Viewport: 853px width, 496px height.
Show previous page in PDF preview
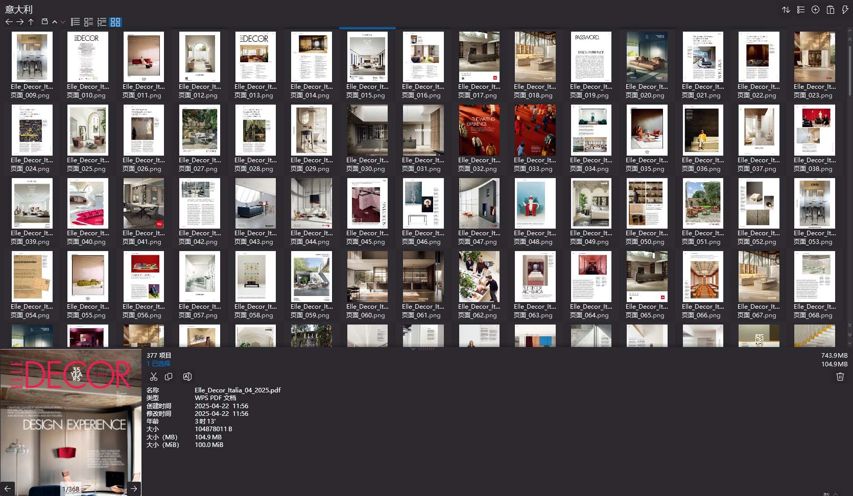point(8,488)
